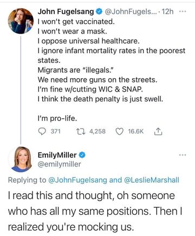The image size is (195, 236).
Task: Tap the share upload icon
Action: click(x=158, y=131)
